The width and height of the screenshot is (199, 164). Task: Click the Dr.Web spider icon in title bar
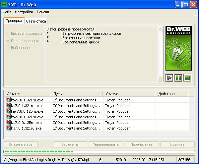(x=4, y=5)
